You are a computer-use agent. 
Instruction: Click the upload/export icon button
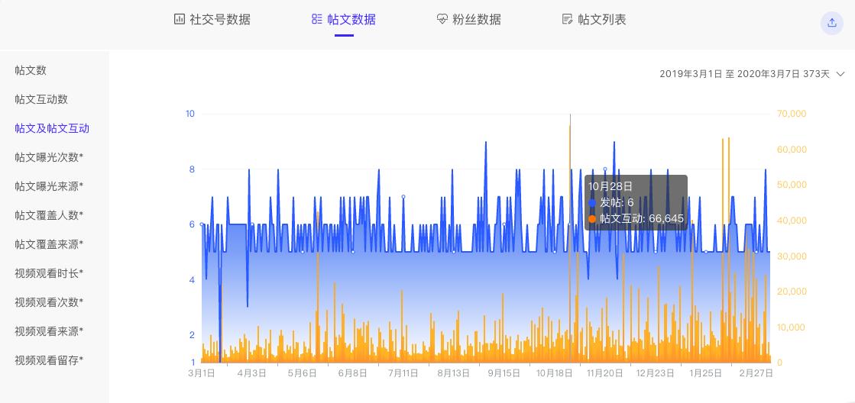coord(831,23)
